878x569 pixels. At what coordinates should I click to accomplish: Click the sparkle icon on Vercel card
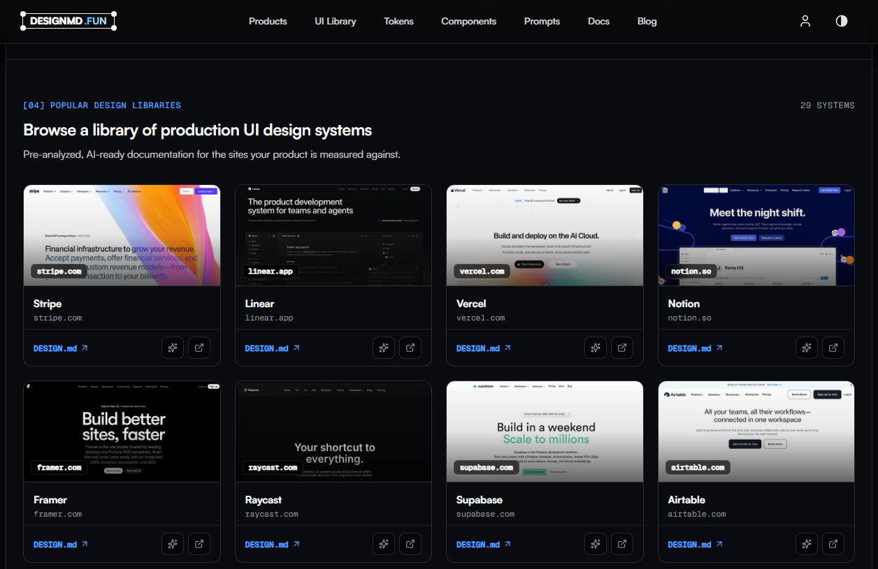pyautogui.click(x=596, y=348)
